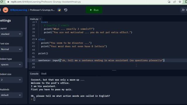Click the lock icon in address bar
Screen dimensions: 187x105
point(8,2)
